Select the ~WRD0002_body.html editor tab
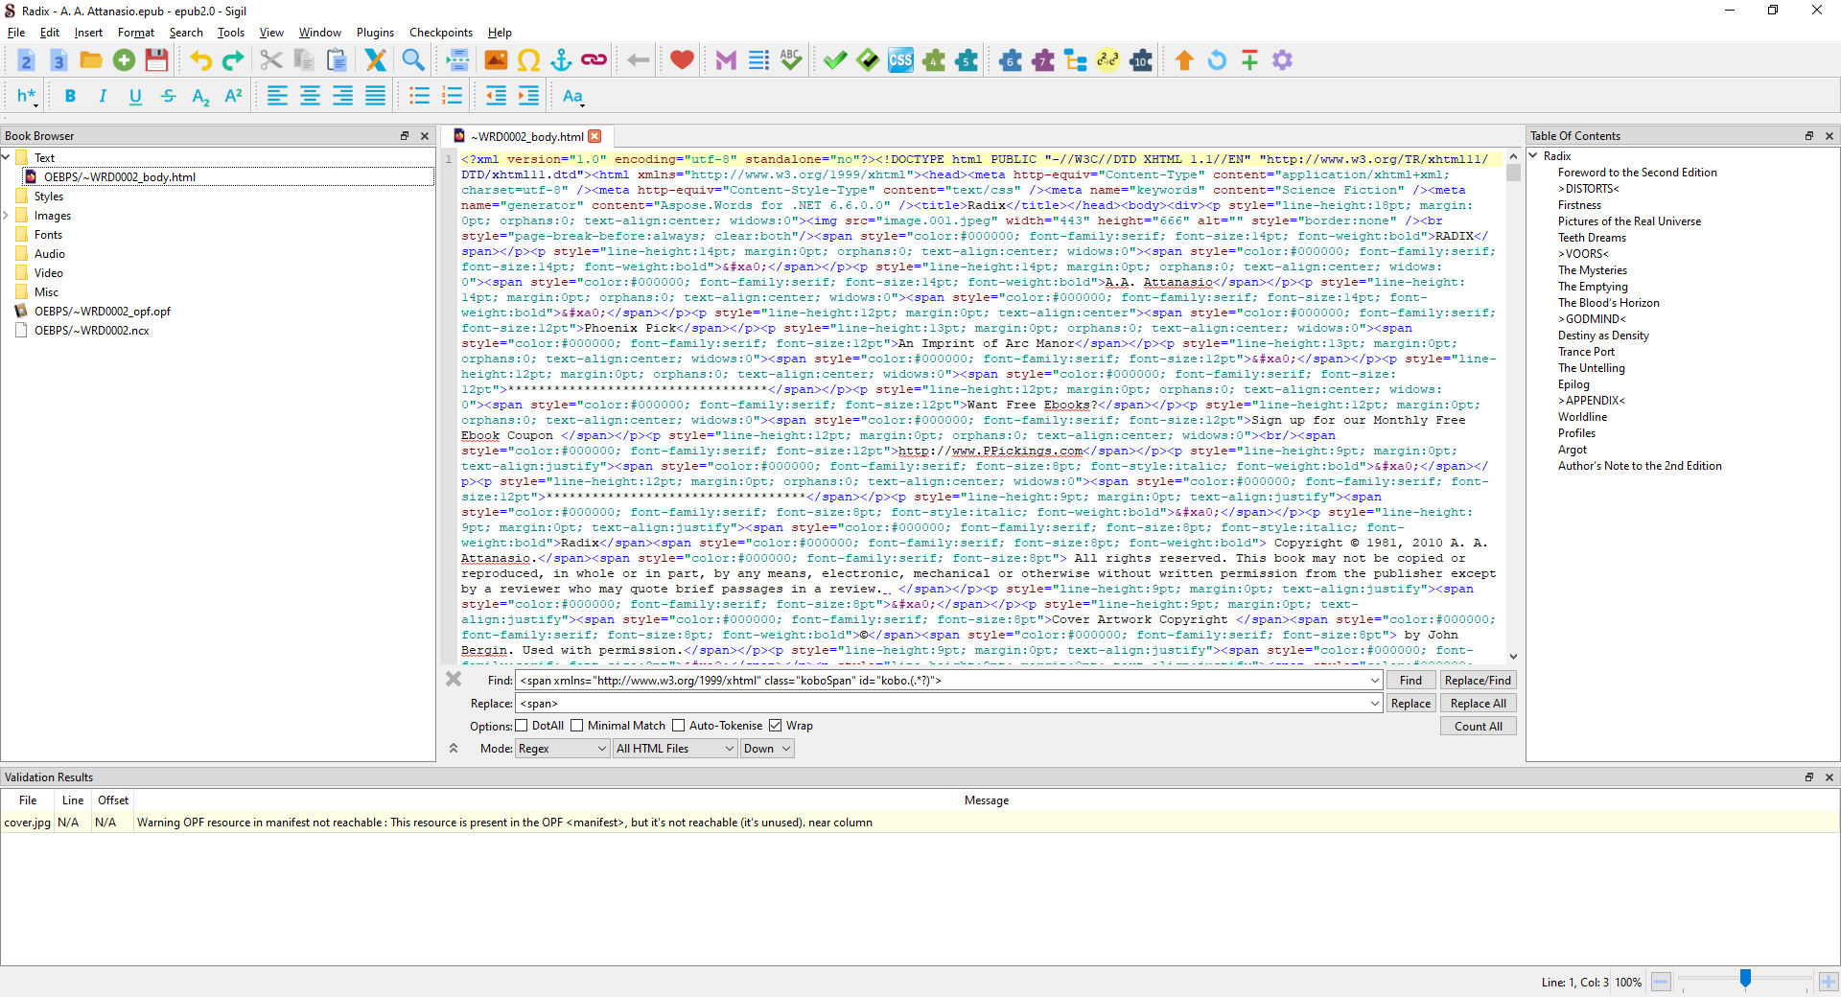 pyautogui.click(x=526, y=136)
